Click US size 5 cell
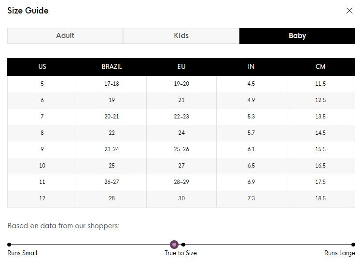 pos(42,84)
